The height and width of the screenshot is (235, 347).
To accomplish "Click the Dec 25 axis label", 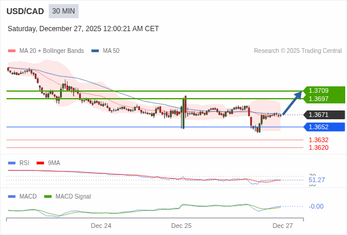I will tap(182, 226).
